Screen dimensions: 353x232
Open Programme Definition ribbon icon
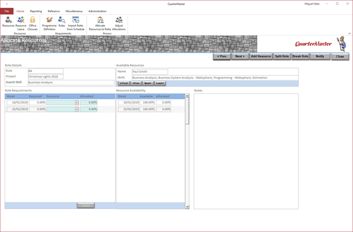[x=49, y=23]
